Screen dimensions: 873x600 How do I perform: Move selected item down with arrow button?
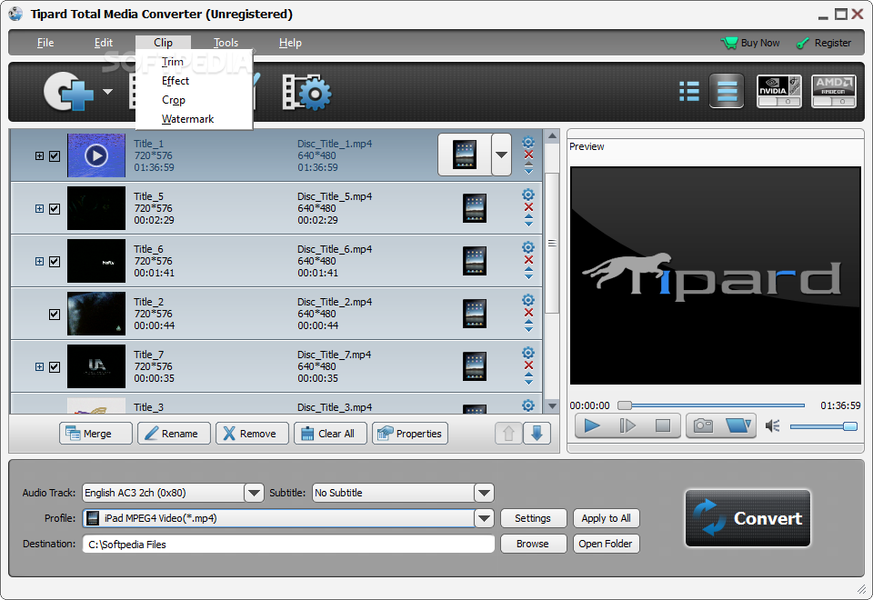pyautogui.click(x=537, y=434)
